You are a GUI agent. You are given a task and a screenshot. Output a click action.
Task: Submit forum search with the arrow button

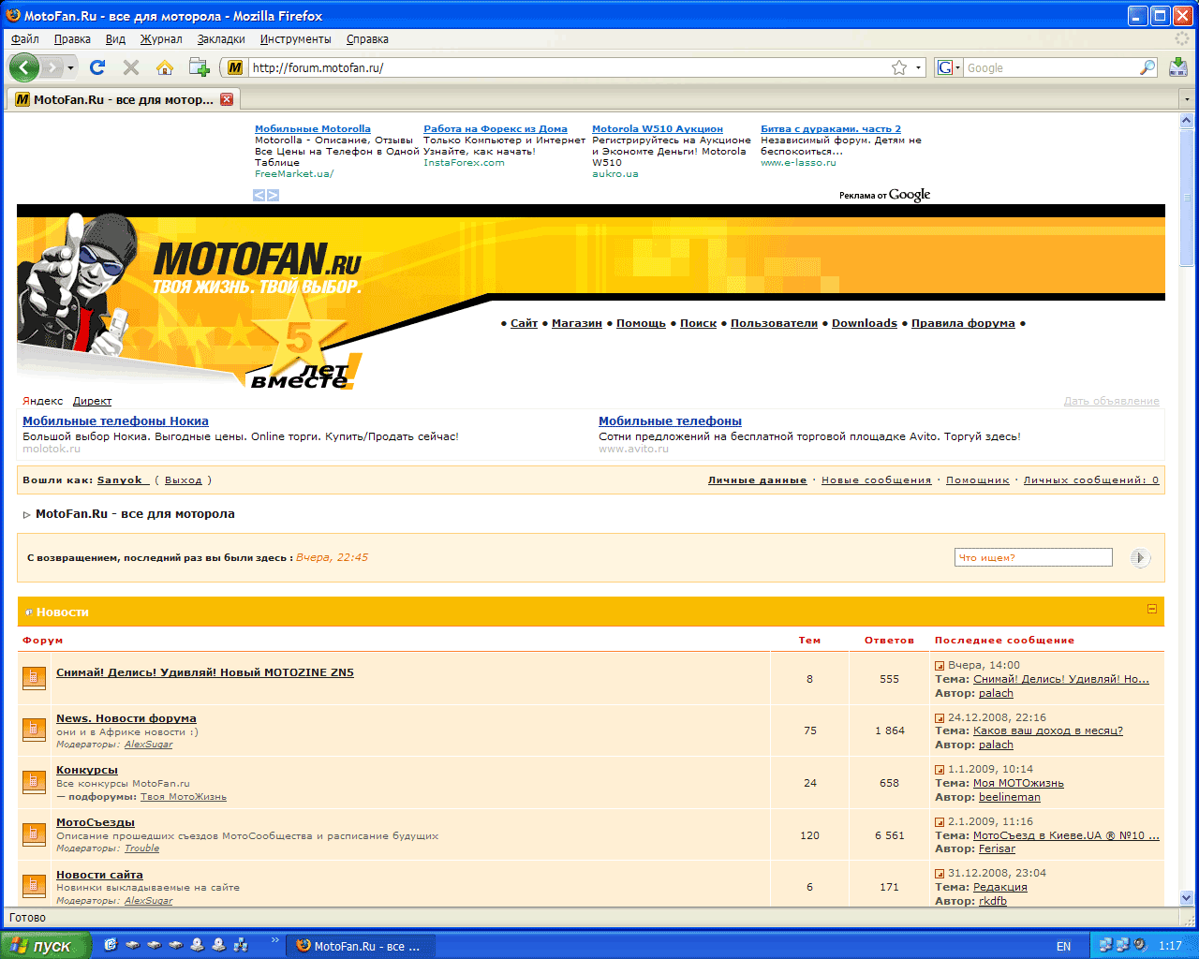point(1139,558)
